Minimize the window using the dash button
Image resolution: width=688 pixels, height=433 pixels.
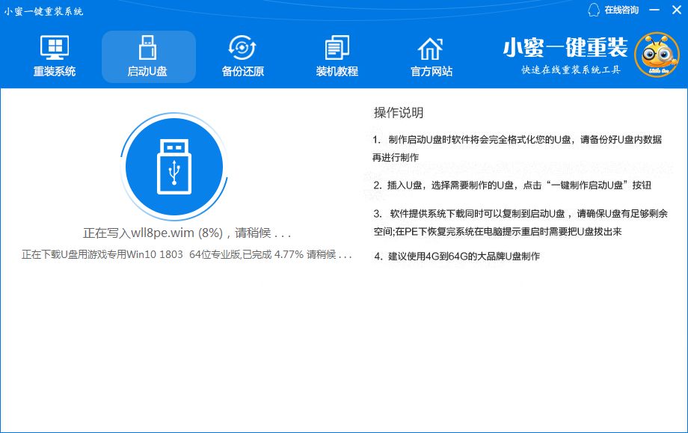[654, 10]
